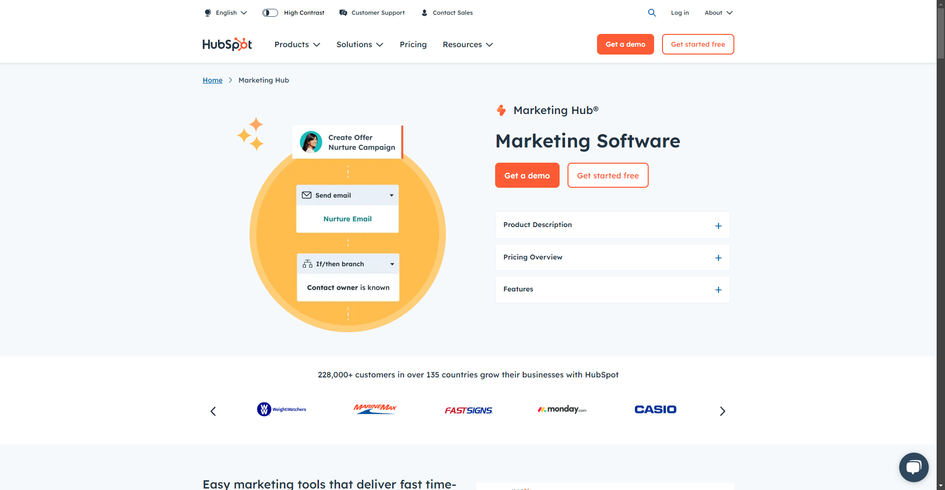Expand Pricing Overview section
The width and height of the screenshot is (945, 490).
click(612, 258)
